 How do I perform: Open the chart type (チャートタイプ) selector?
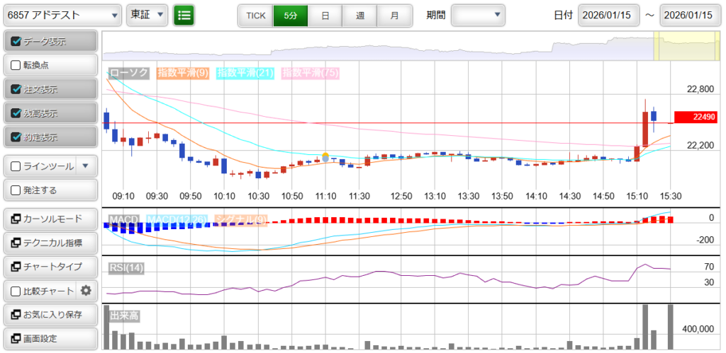(50, 267)
